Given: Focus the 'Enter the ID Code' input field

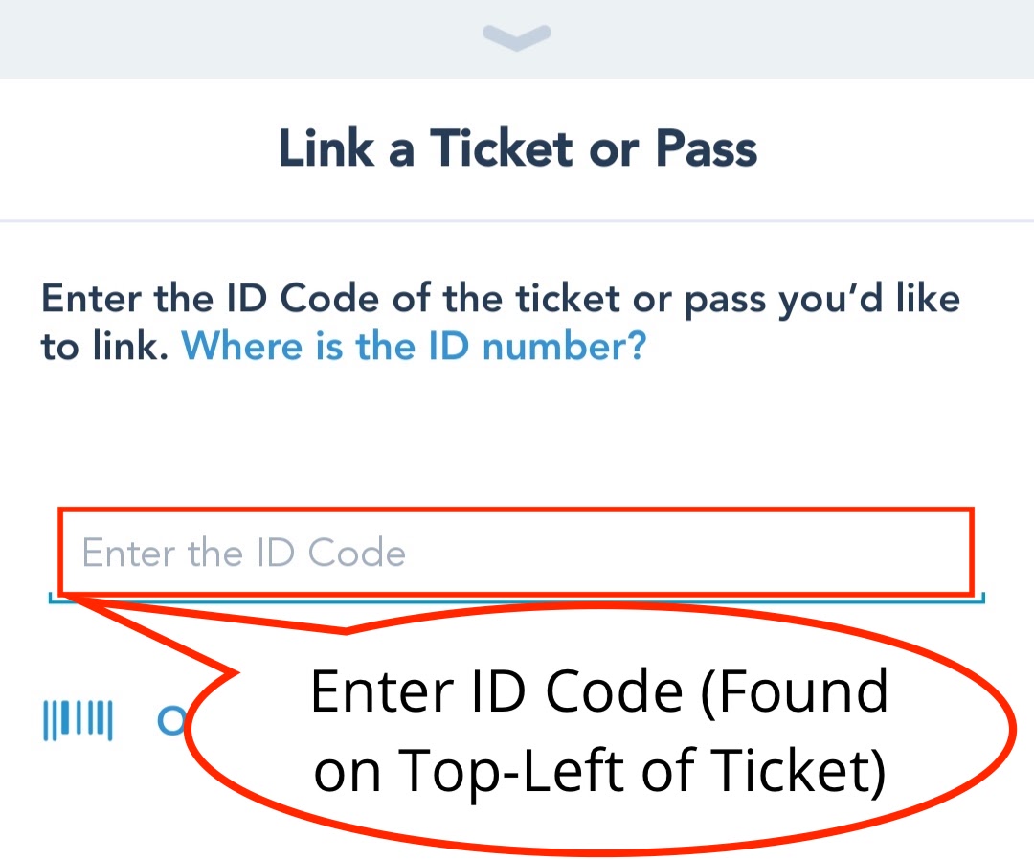Looking at the screenshot, I should click(x=517, y=551).
